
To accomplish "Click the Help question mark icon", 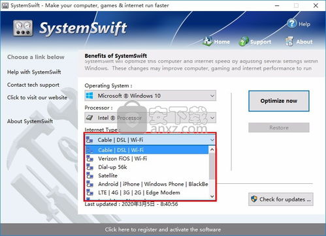I will [291, 23].
